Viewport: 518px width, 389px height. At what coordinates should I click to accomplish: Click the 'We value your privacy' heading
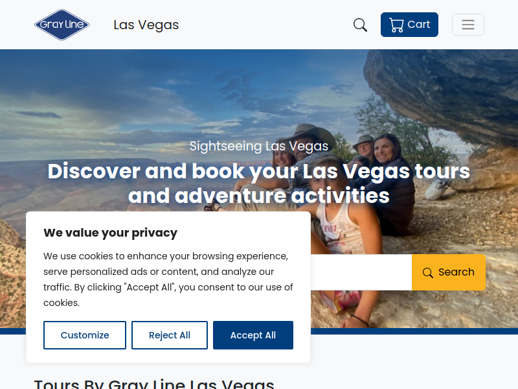pyautogui.click(x=110, y=233)
